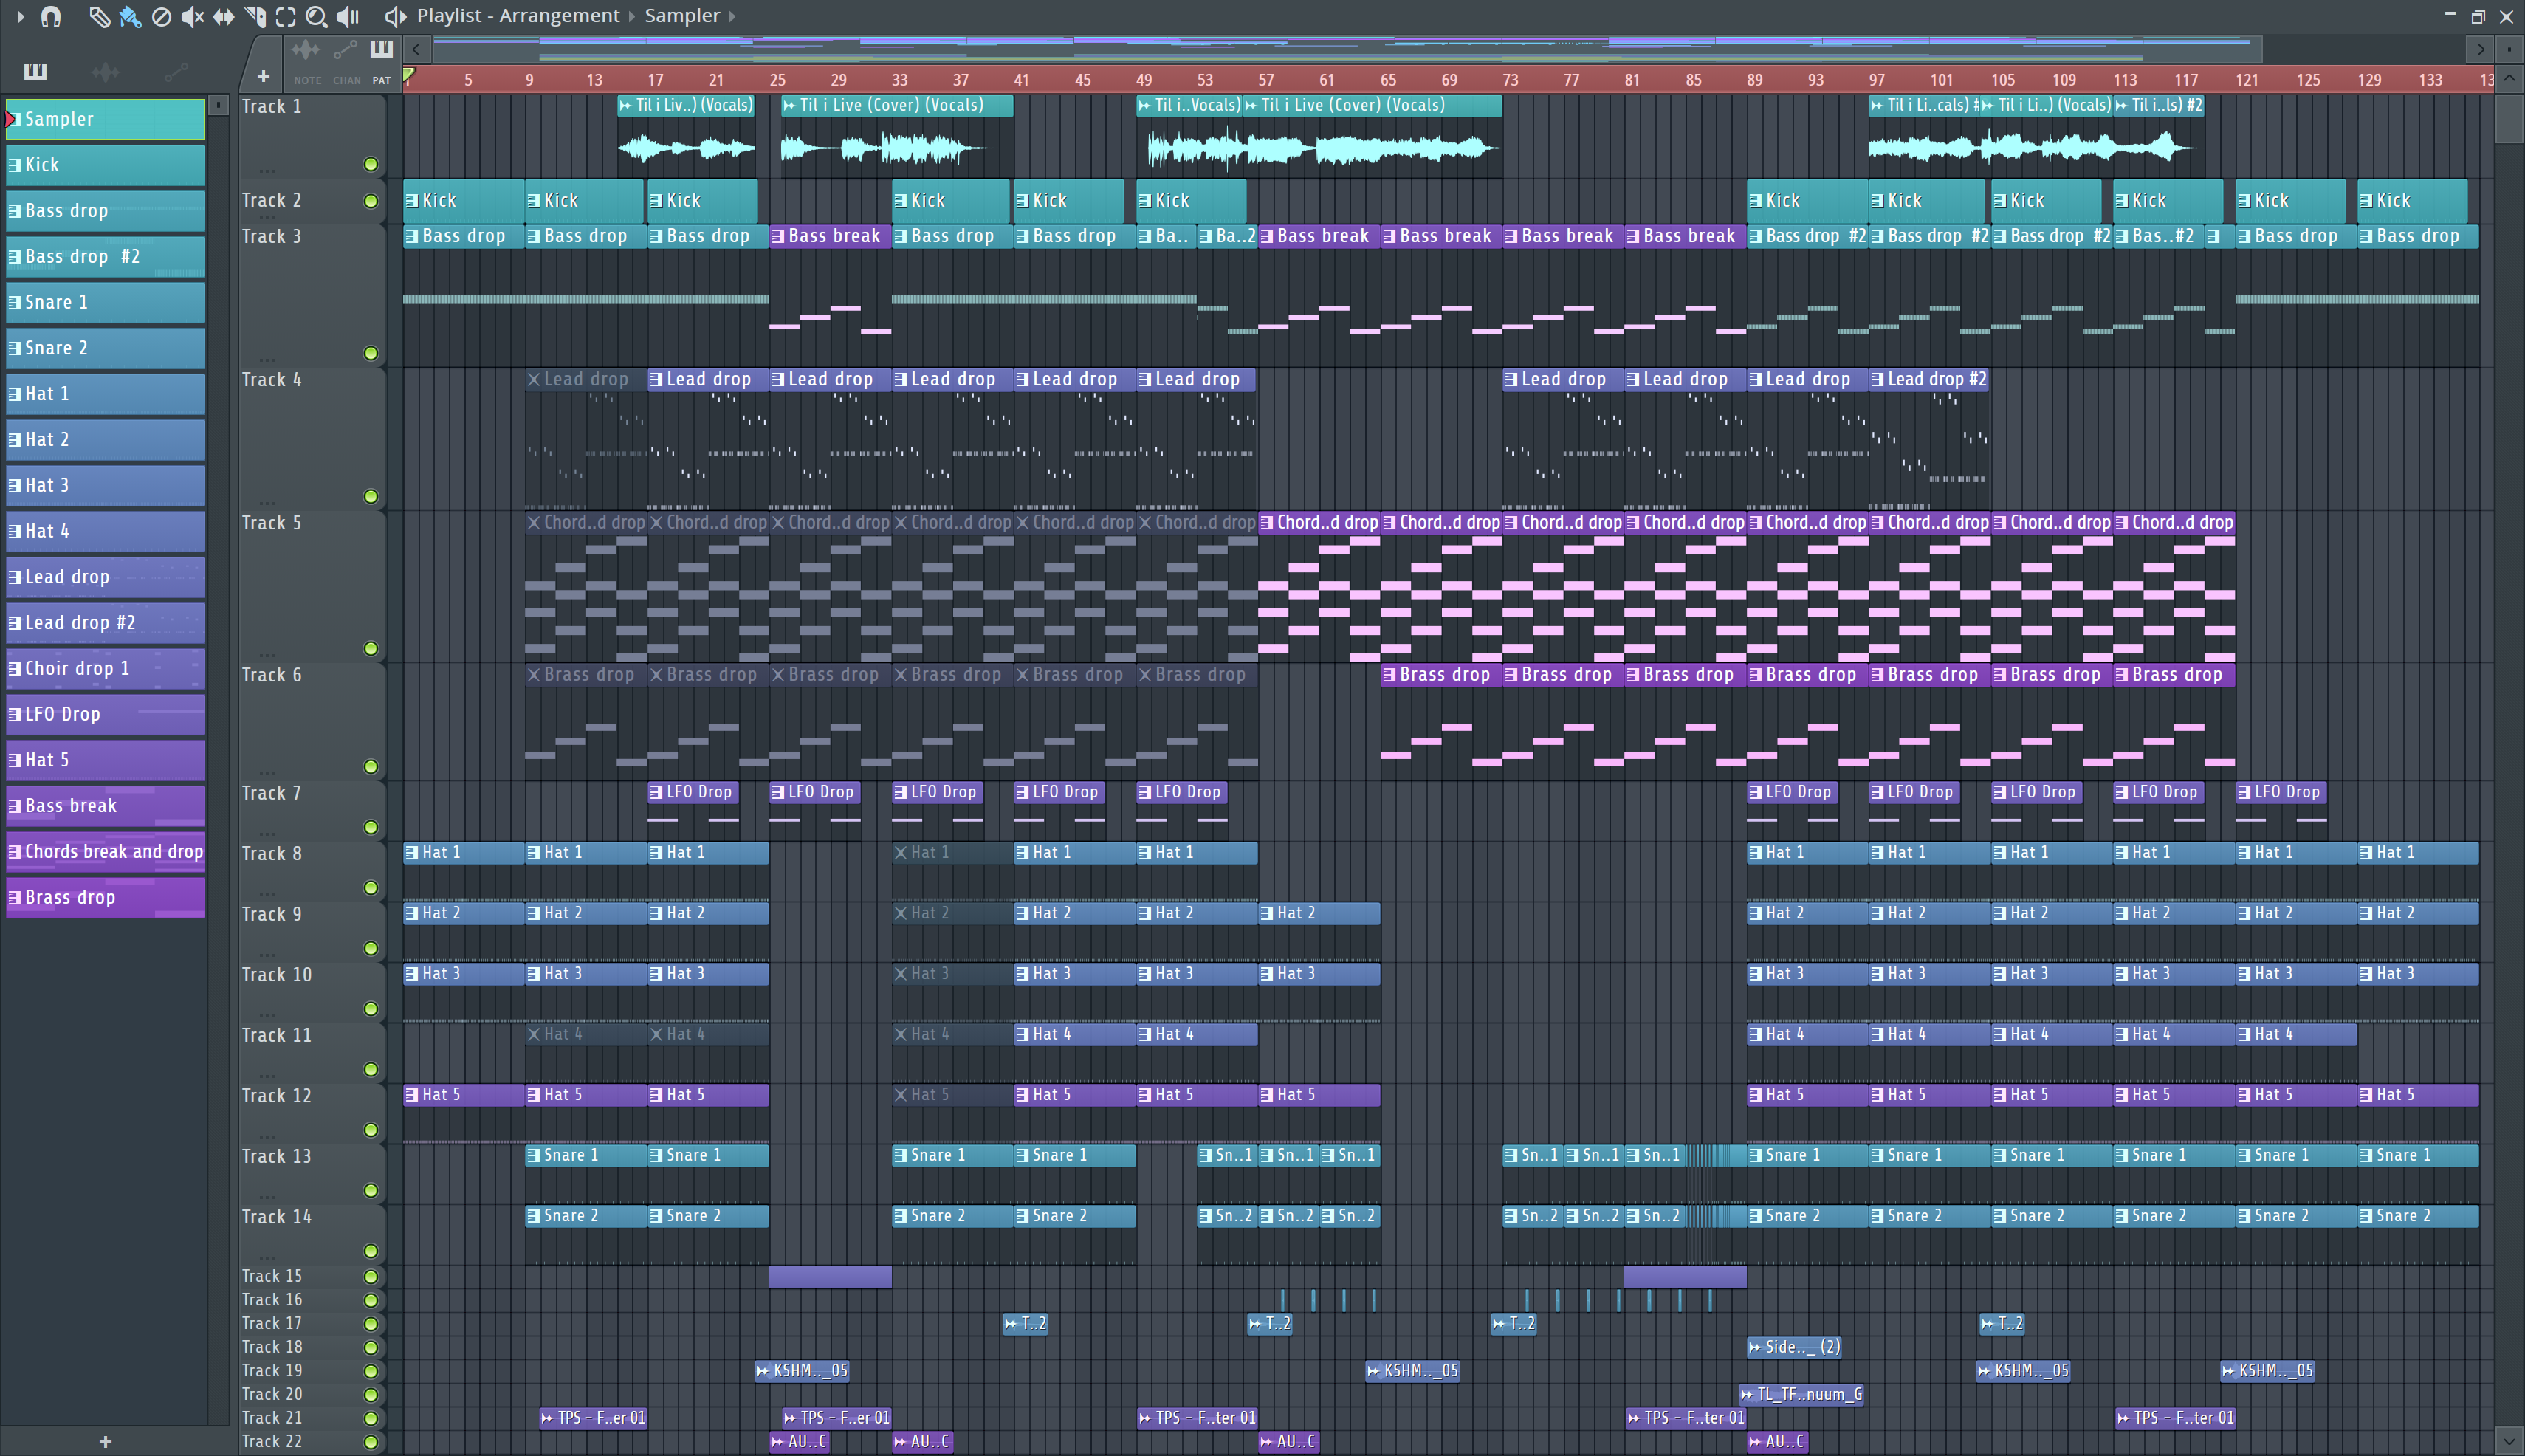
Task: Open the playlist options menu arrow
Action: click(x=20, y=16)
